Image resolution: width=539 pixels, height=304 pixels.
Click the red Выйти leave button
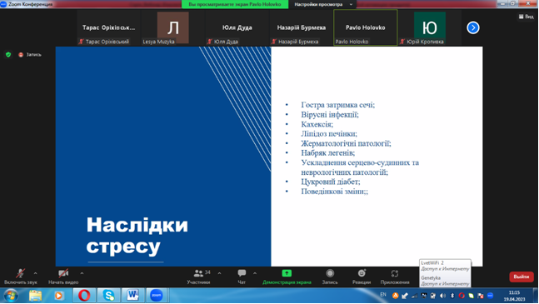click(522, 277)
